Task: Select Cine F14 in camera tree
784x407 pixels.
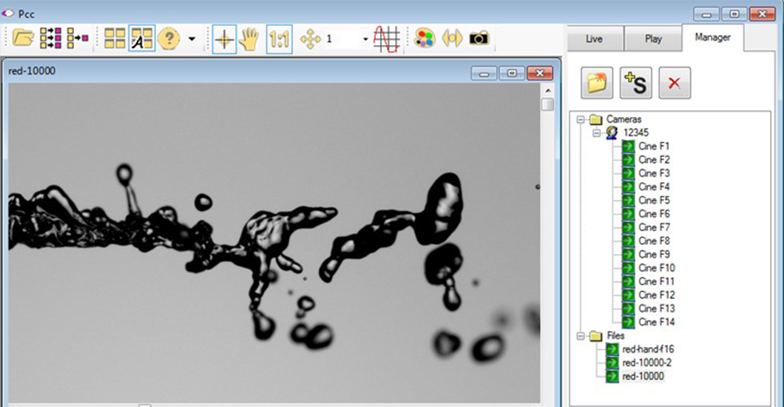Action: coord(657,322)
